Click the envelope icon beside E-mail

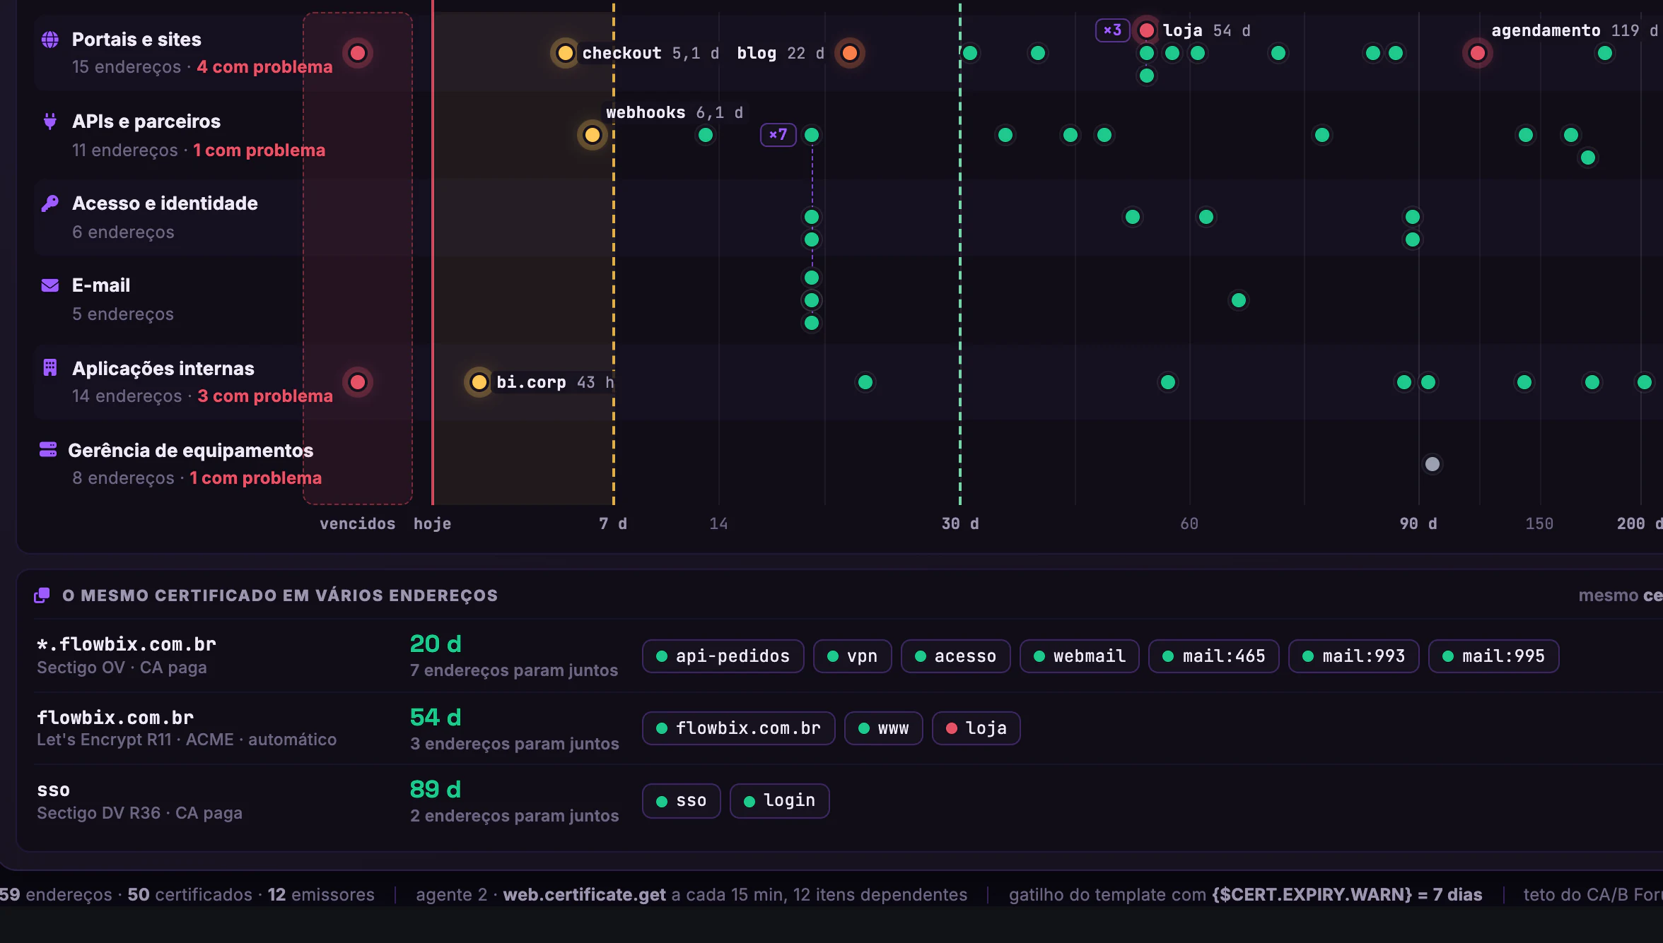49,285
